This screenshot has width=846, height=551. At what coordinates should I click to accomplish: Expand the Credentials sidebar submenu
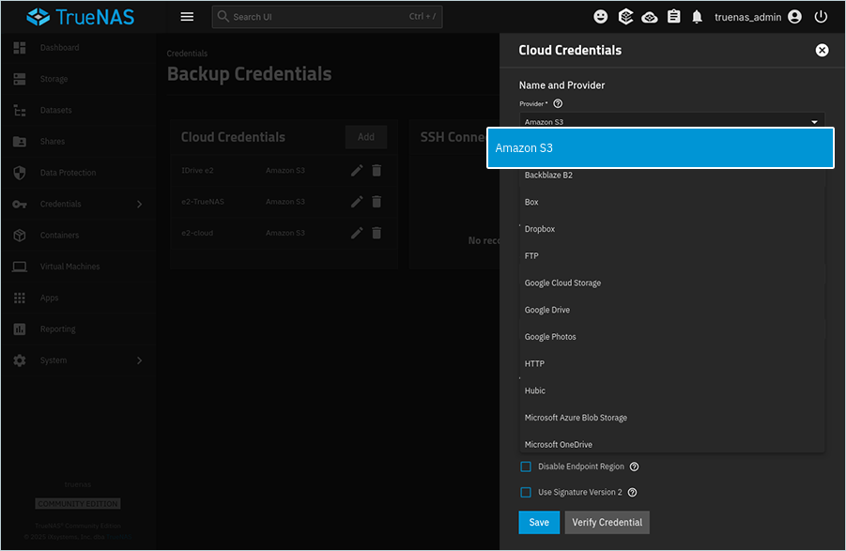click(140, 204)
